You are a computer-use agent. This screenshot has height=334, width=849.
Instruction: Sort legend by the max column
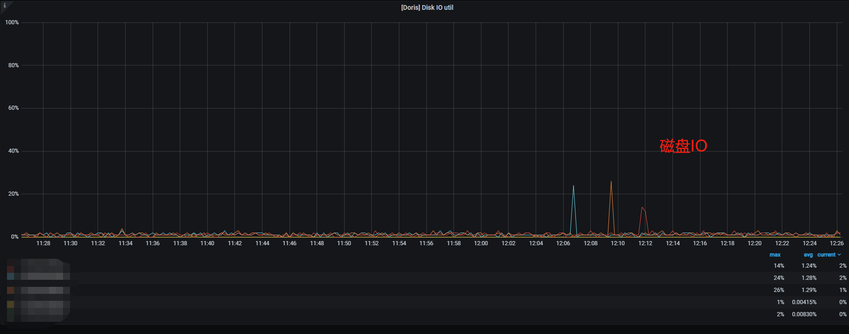point(775,255)
